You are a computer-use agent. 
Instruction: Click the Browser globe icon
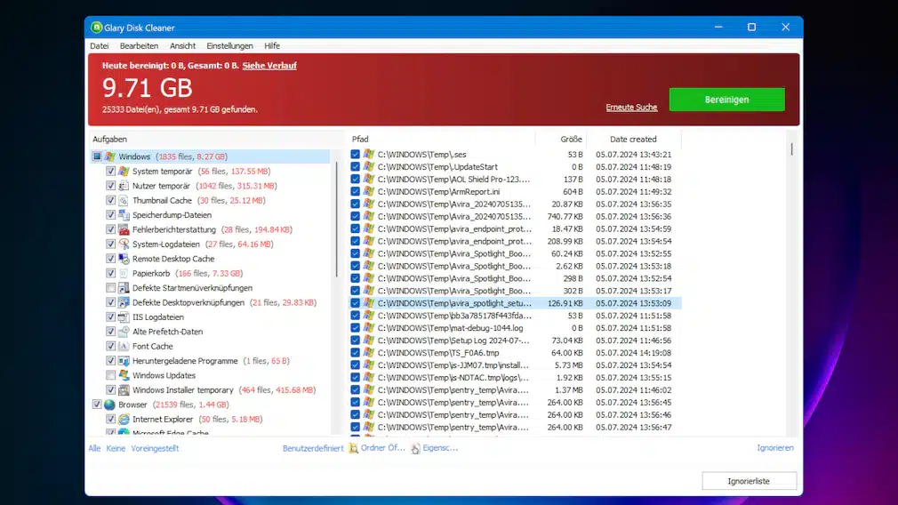[109, 405]
